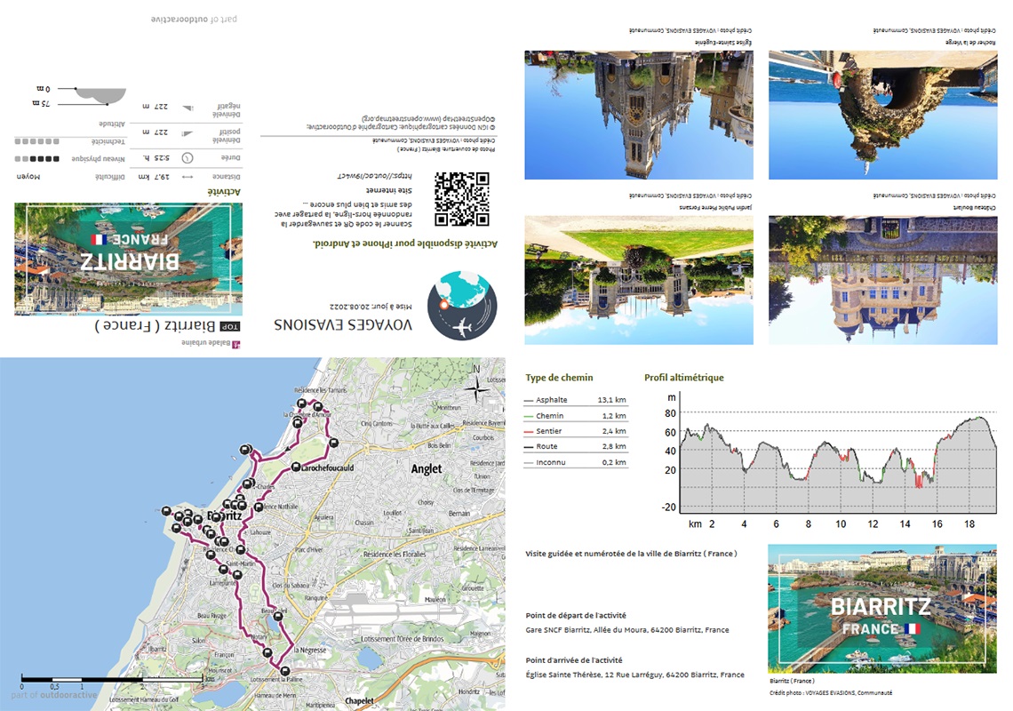Select the 'Gare SNCF Biarritz' address line

pos(627,629)
